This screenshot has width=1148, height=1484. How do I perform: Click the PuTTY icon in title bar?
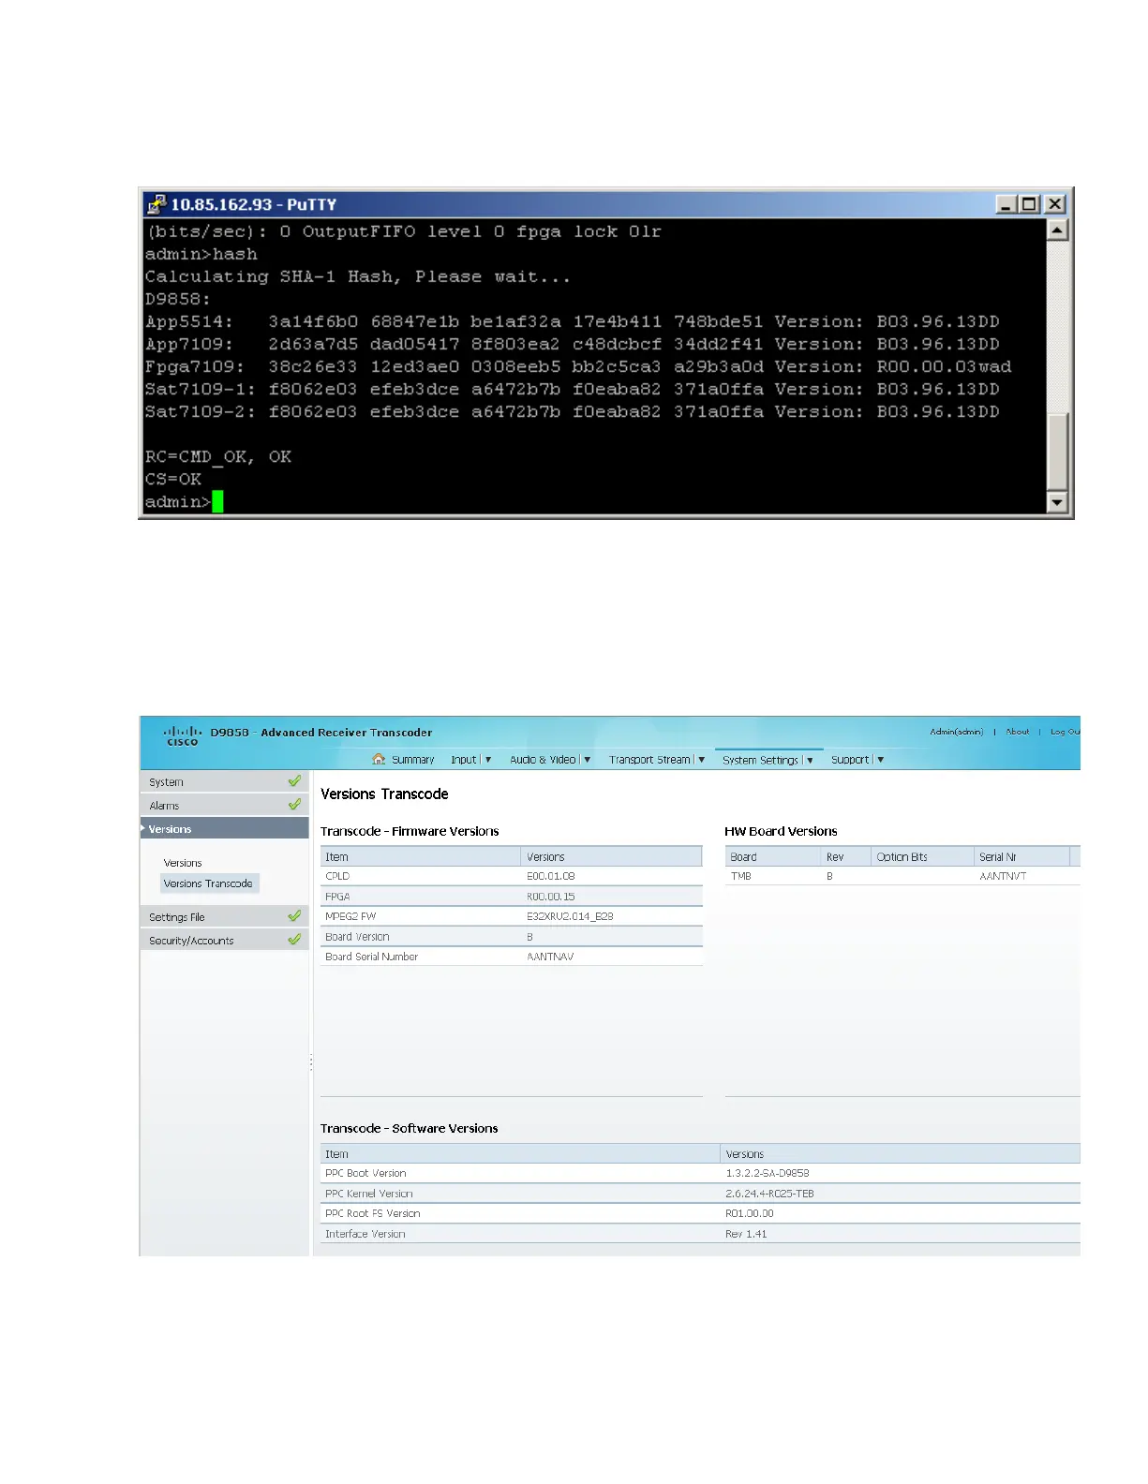(x=157, y=204)
